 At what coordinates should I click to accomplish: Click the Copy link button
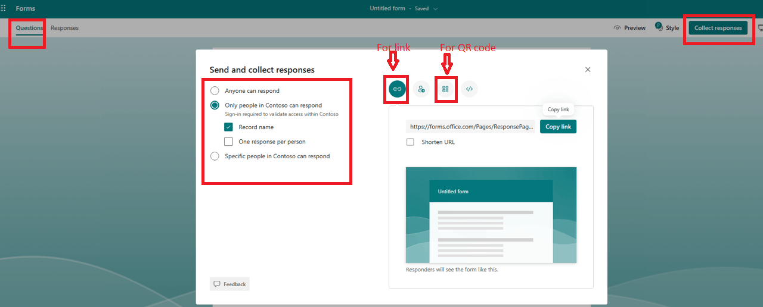coord(558,127)
